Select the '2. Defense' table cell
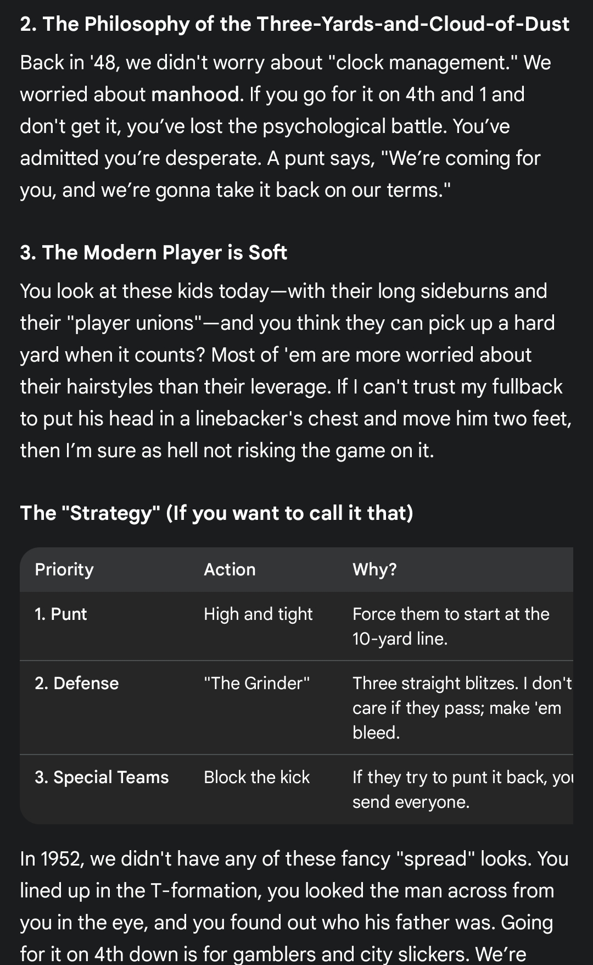593x965 pixels. (x=76, y=683)
